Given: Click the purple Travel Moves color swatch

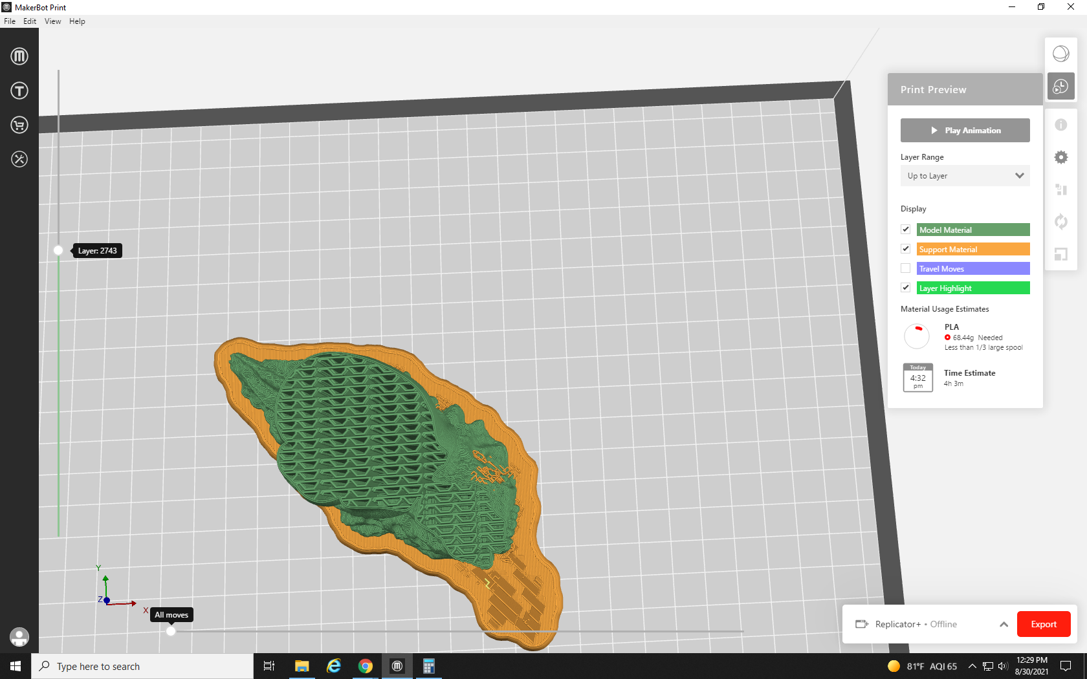Looking at the screenshot, I should pyautogui.click(x=973, y=268).
